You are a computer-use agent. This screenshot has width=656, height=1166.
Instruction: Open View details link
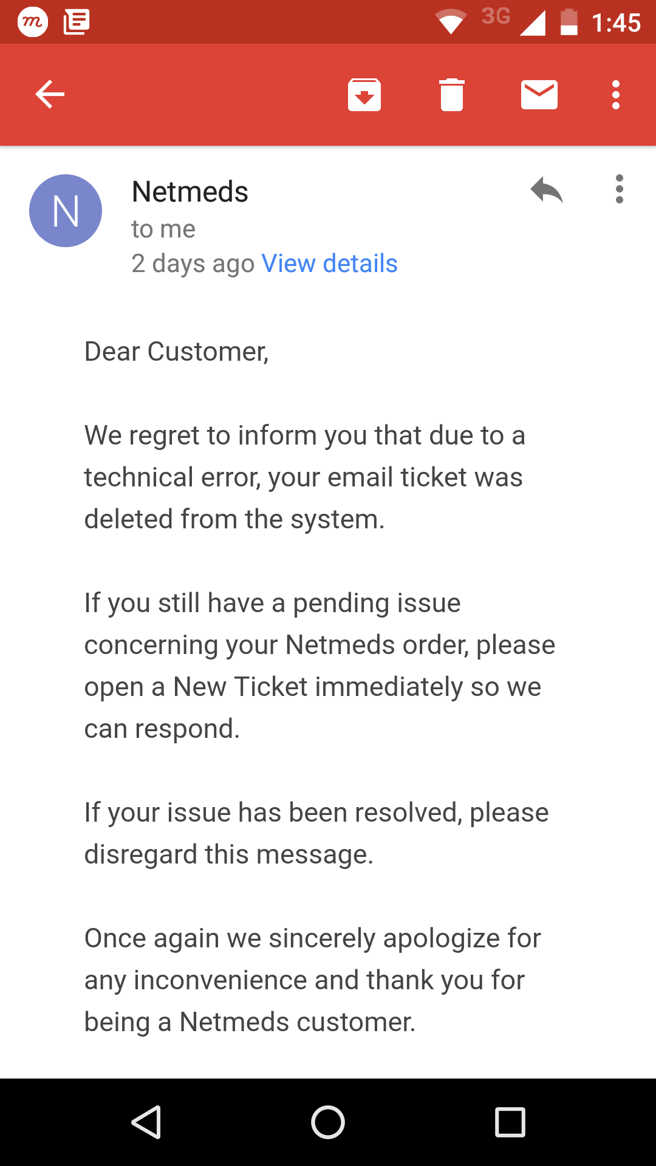(x=329, y=264)
